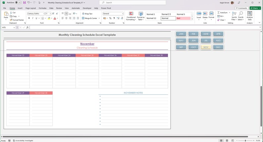Decrease decimal places
This screenshot has width=263, height=142.
click(122, 18)
